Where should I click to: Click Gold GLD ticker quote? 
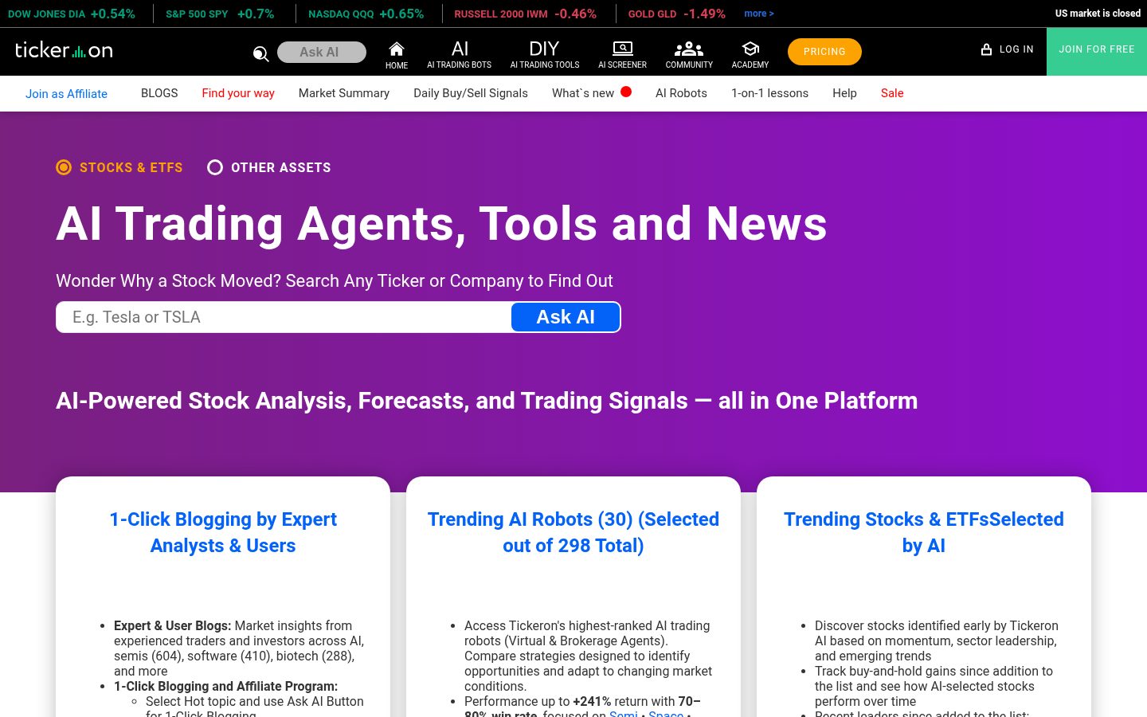coord(676,14)
